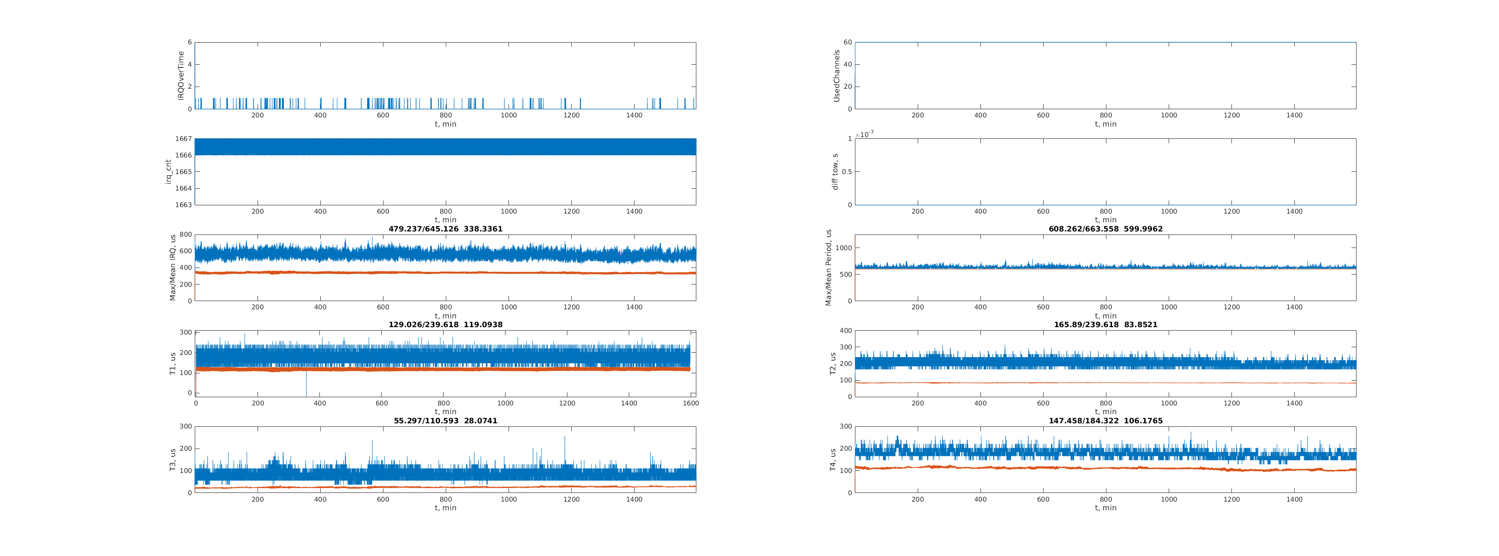The width and height of the screenshot is (1499, 556).
Task: Click the '×10^-7' exponent on the diff tow axis
Action: tap(864, 135)
